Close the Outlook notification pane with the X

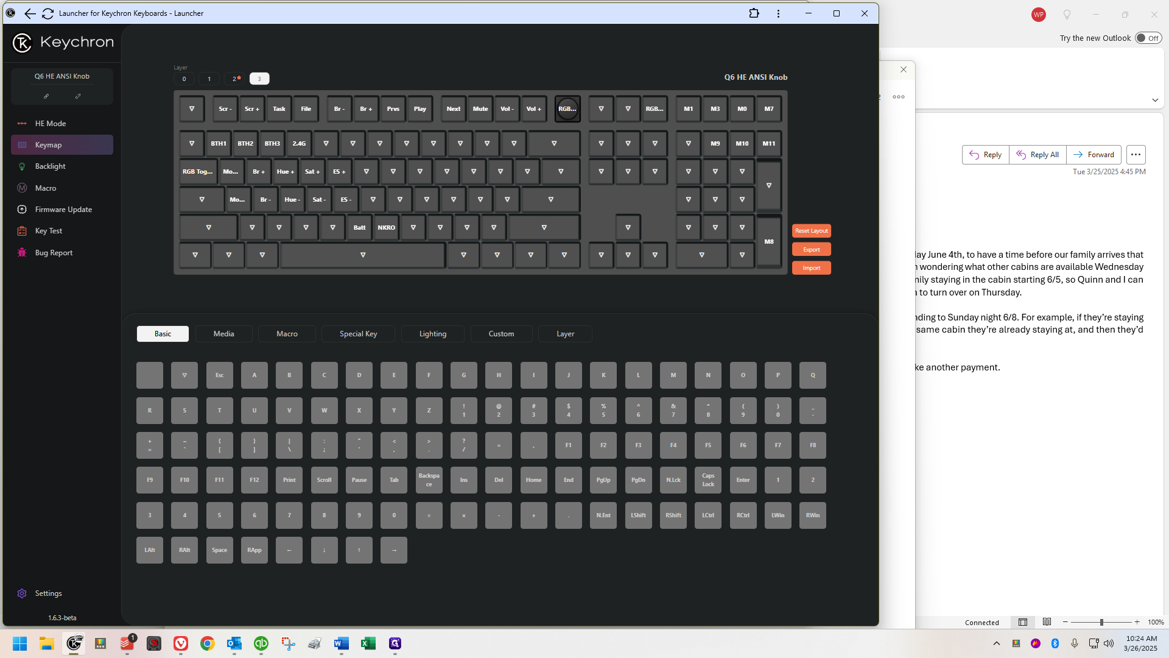click(904, 69)
